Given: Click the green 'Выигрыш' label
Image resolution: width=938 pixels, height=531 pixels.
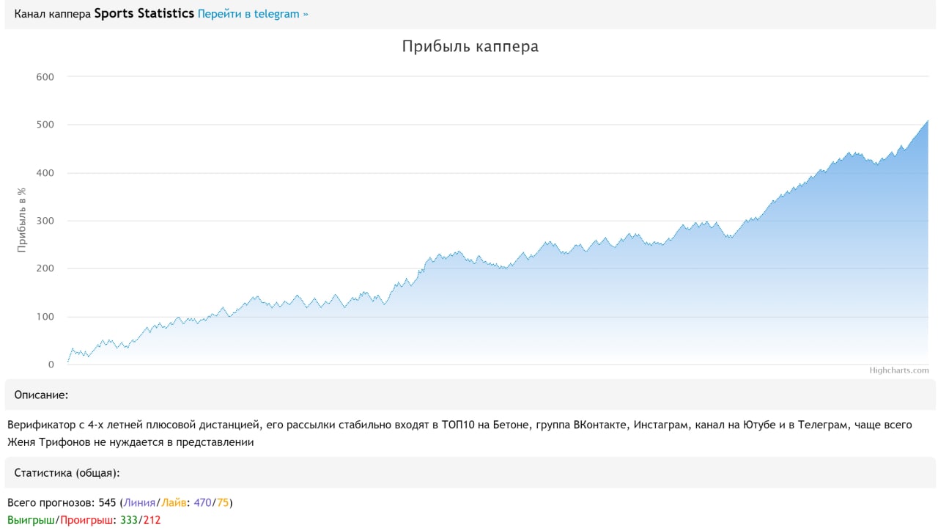Looking at the screenshot, I should click(x=31, y=520).
